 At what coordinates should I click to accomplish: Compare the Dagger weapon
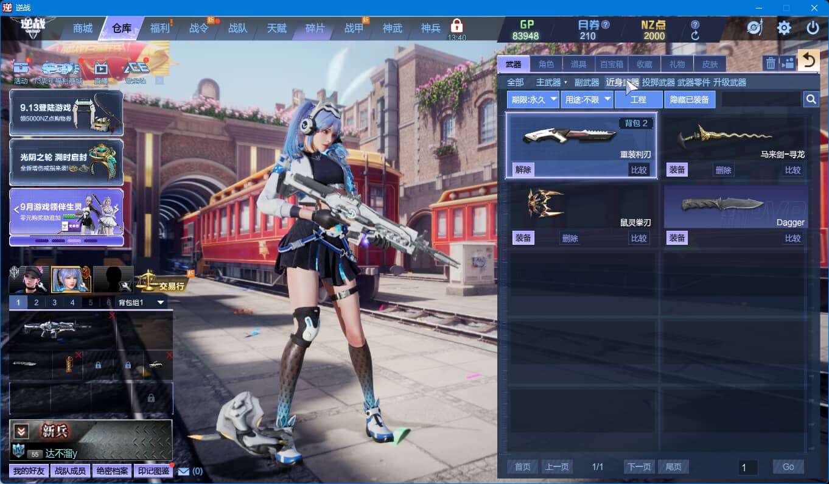point(792,238)
